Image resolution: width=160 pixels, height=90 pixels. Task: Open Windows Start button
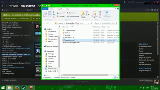click(3, 88)
